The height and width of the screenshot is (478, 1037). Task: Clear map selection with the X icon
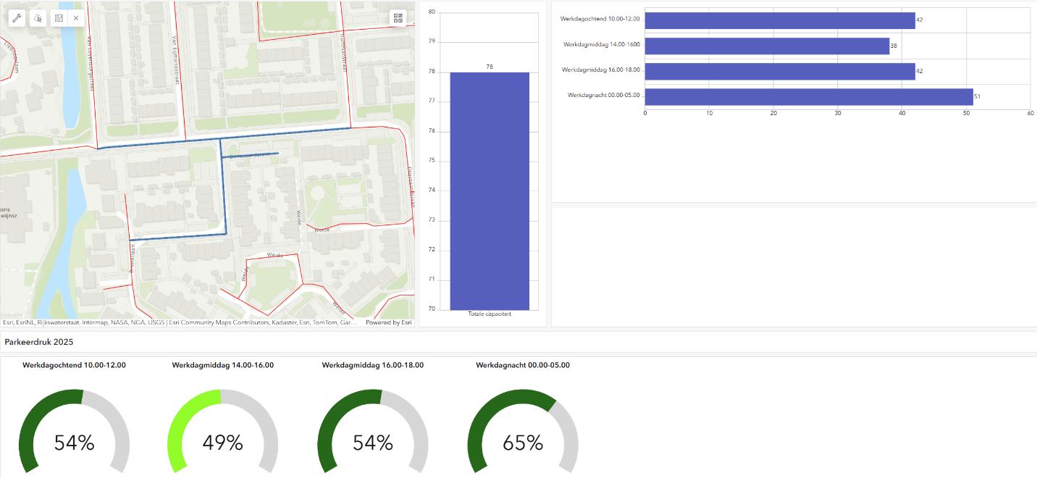(x=76, y=18)
